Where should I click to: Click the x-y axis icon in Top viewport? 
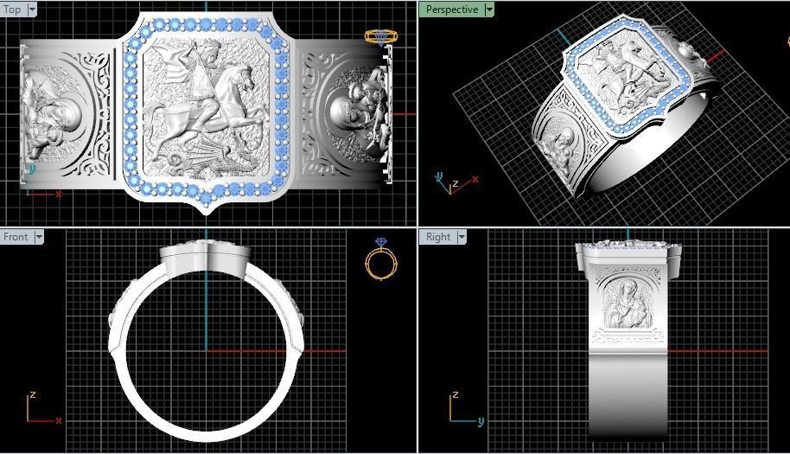point(43,182)
